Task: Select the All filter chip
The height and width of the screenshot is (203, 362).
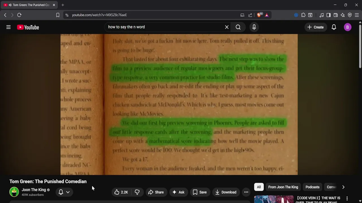Action: pos(259,187)
